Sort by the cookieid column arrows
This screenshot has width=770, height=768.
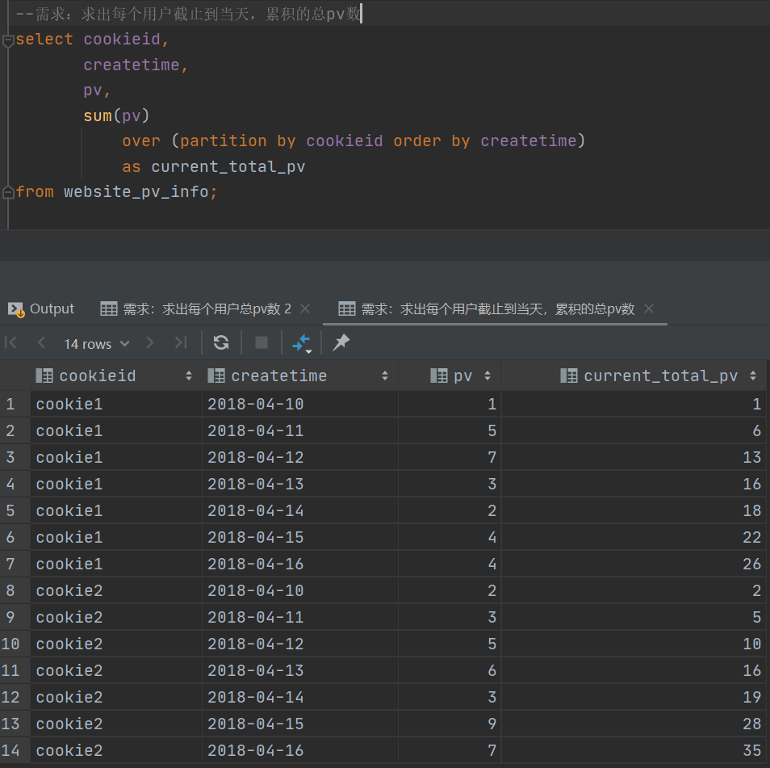click(189, 376)
